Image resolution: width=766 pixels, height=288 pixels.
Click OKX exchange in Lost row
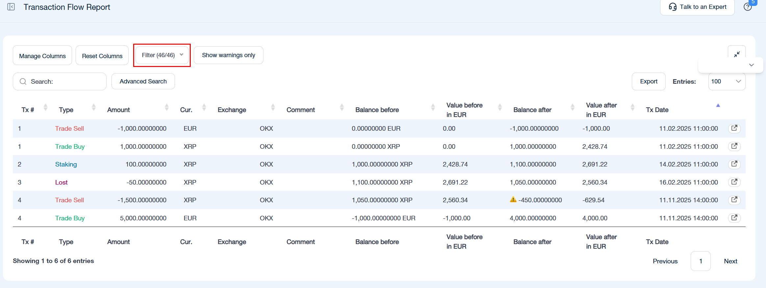(266, 182)
